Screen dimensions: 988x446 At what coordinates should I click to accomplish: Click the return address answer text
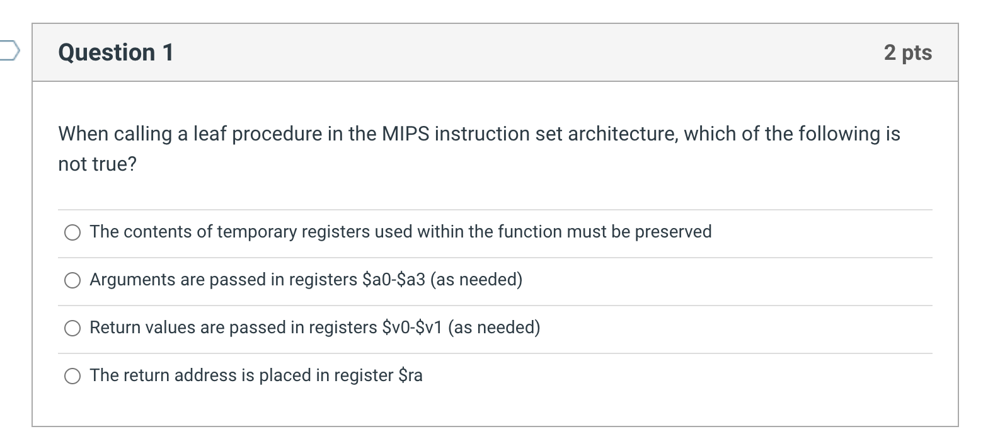pos(256,375)
